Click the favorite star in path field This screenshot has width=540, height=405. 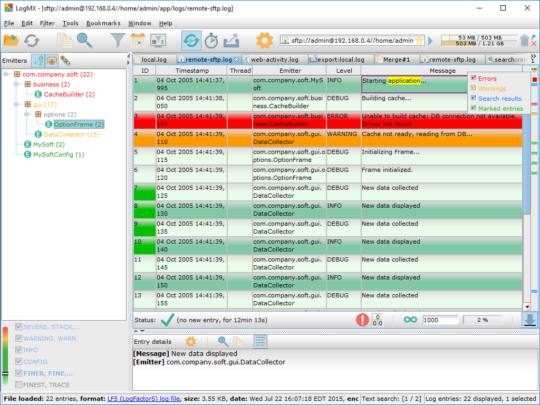419,41
